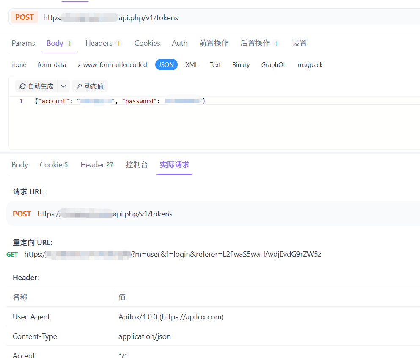
Task: Select the none body type
Action: [x=19, y=65]
